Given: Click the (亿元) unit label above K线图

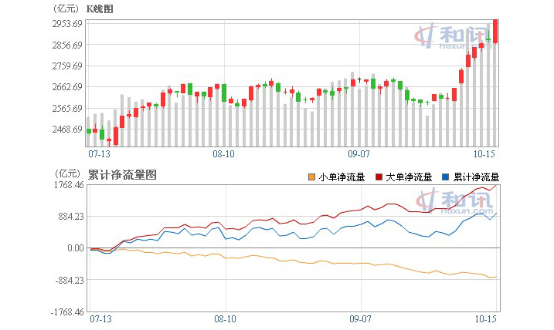Looking at the screenshot, I should tap(66, 8).
